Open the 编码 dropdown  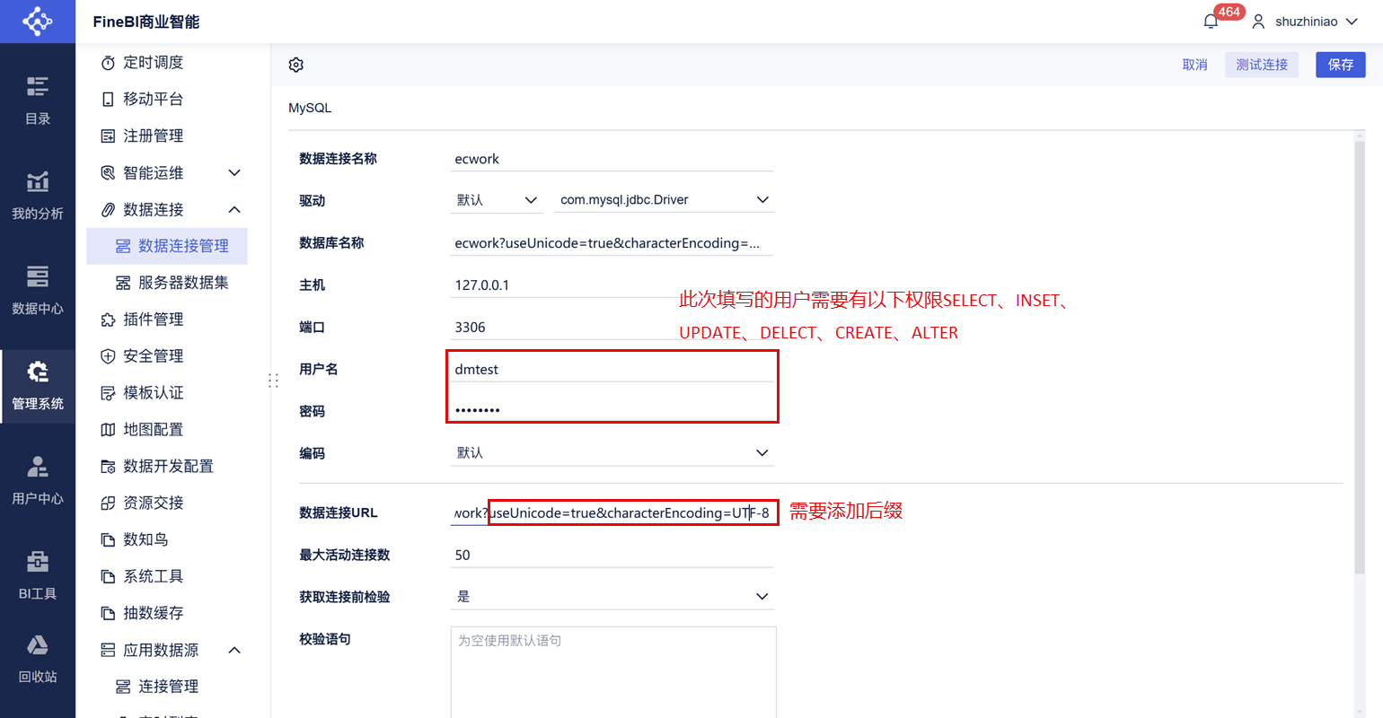point(612,453)
